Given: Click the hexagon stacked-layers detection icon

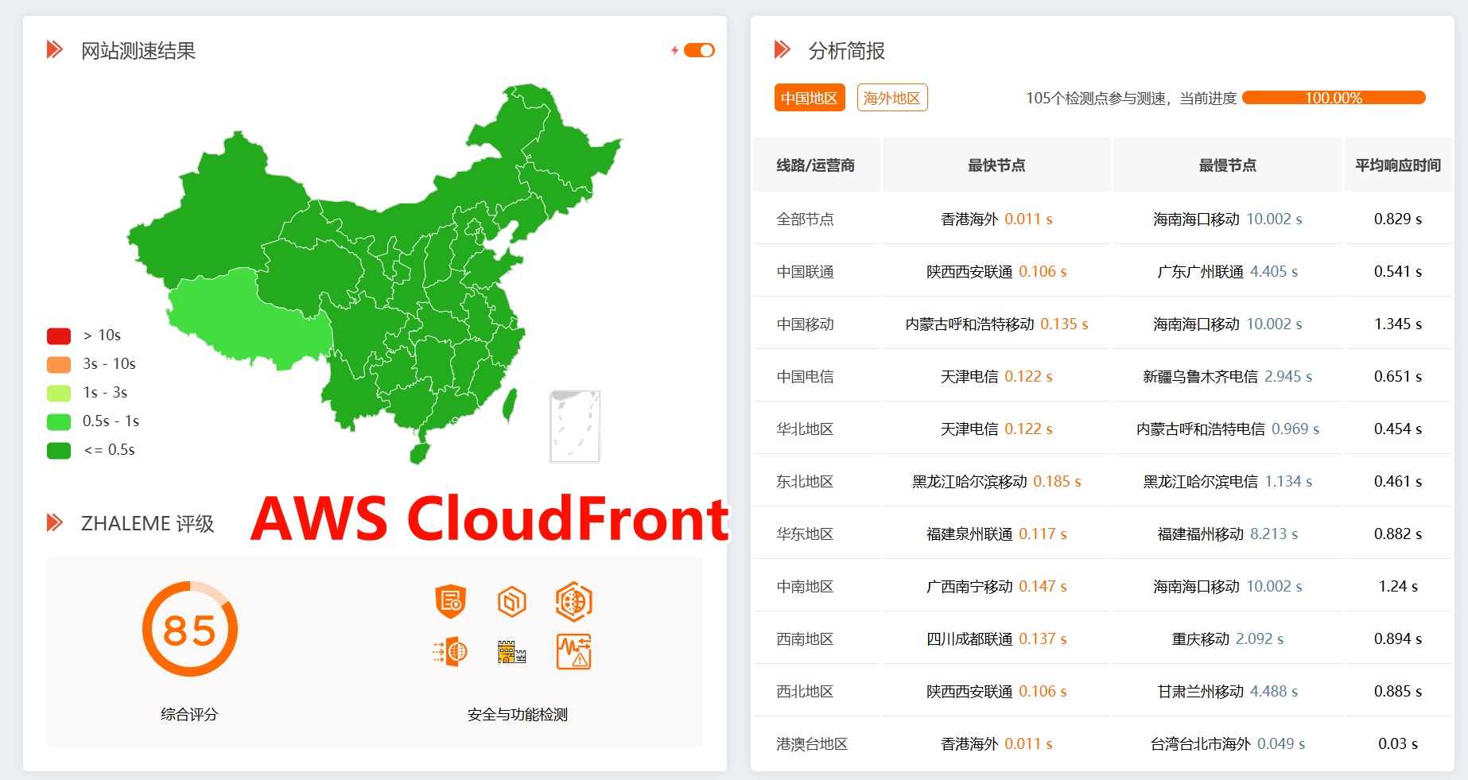Looking at the screenshot, I should tap(512, 601).
